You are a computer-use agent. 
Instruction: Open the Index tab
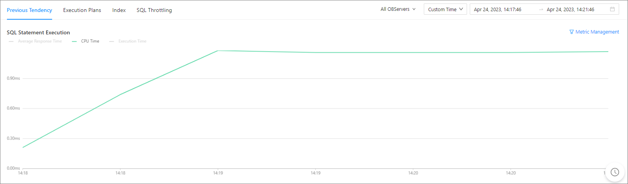pos(119,10)
